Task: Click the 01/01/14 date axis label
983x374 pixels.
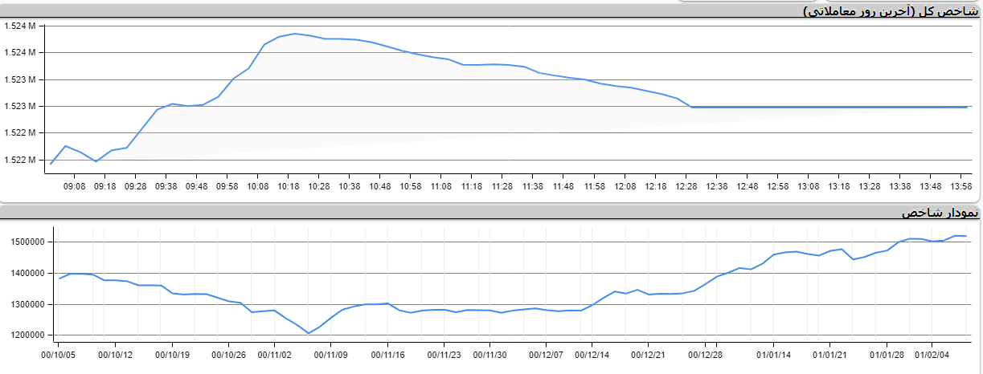Action: pyautogui.click(x=775, y=353)
